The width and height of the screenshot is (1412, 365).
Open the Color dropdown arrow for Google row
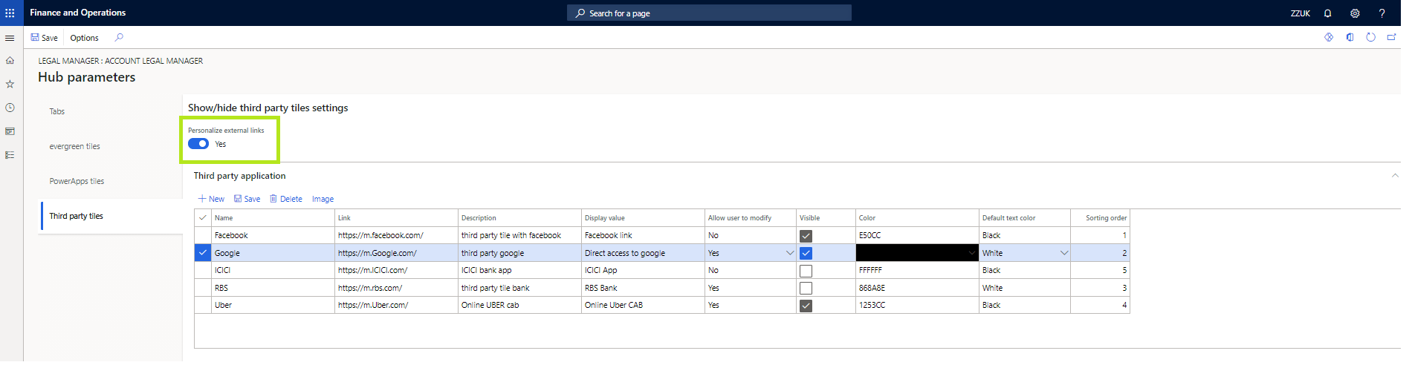tap(971, 253)
